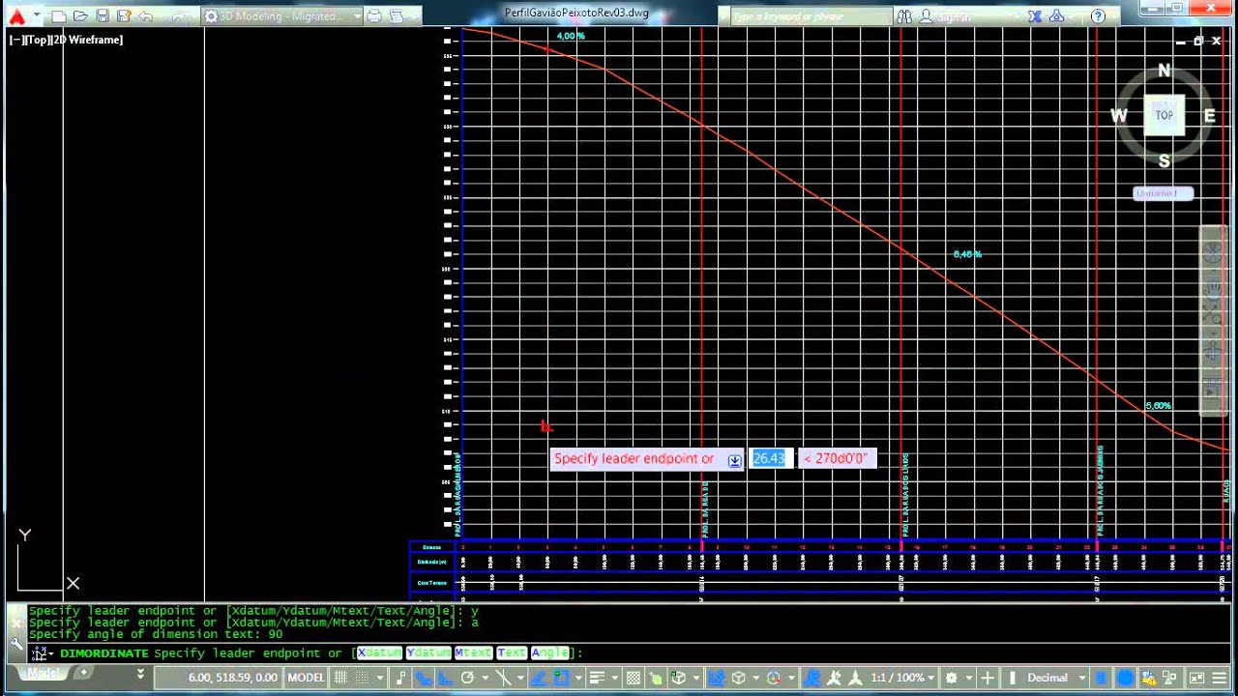The image size is (1238, 696).
Task: Open the status bar Customization menu icon
Action: pyautogui.click(x=1220, y=678)
